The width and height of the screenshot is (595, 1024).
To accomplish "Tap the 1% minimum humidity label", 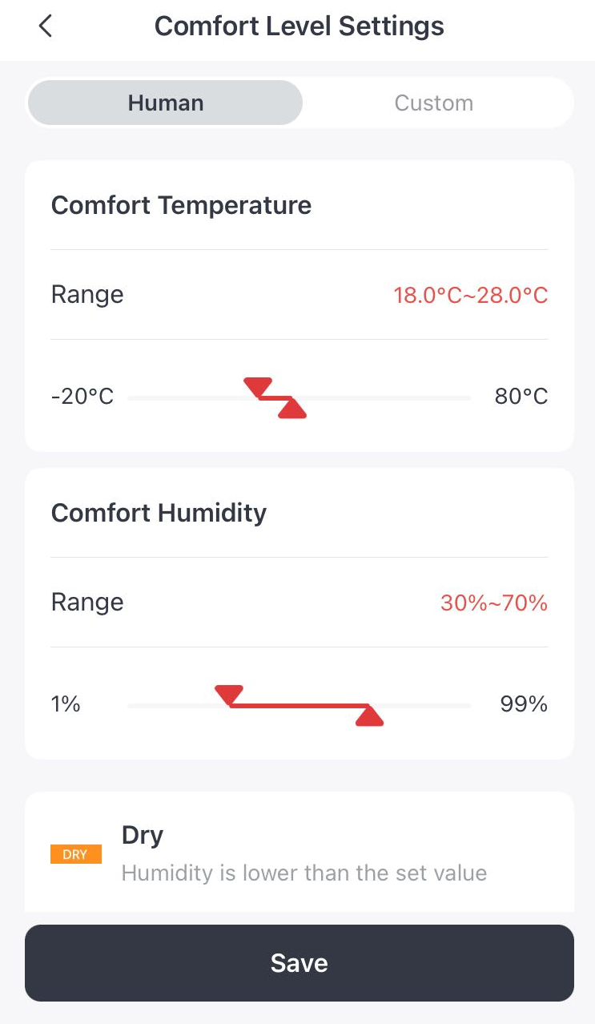I will click(66, 704).
